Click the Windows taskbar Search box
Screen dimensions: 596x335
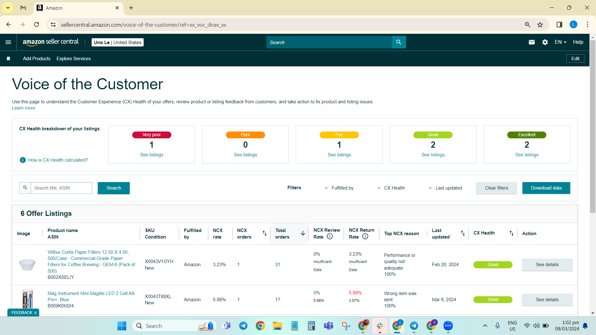174,326
